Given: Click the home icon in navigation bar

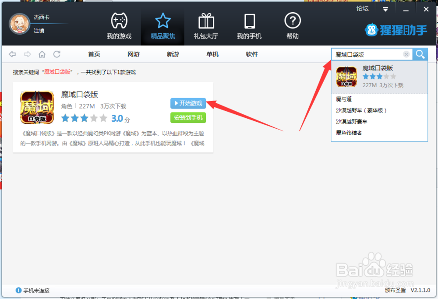Looking at the screenshot, I should (x=42, y=54).
